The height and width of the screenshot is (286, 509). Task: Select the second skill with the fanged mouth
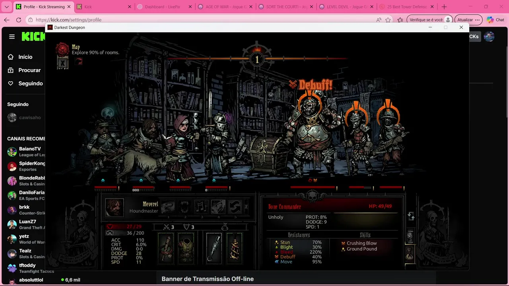(x=185, y=207)
